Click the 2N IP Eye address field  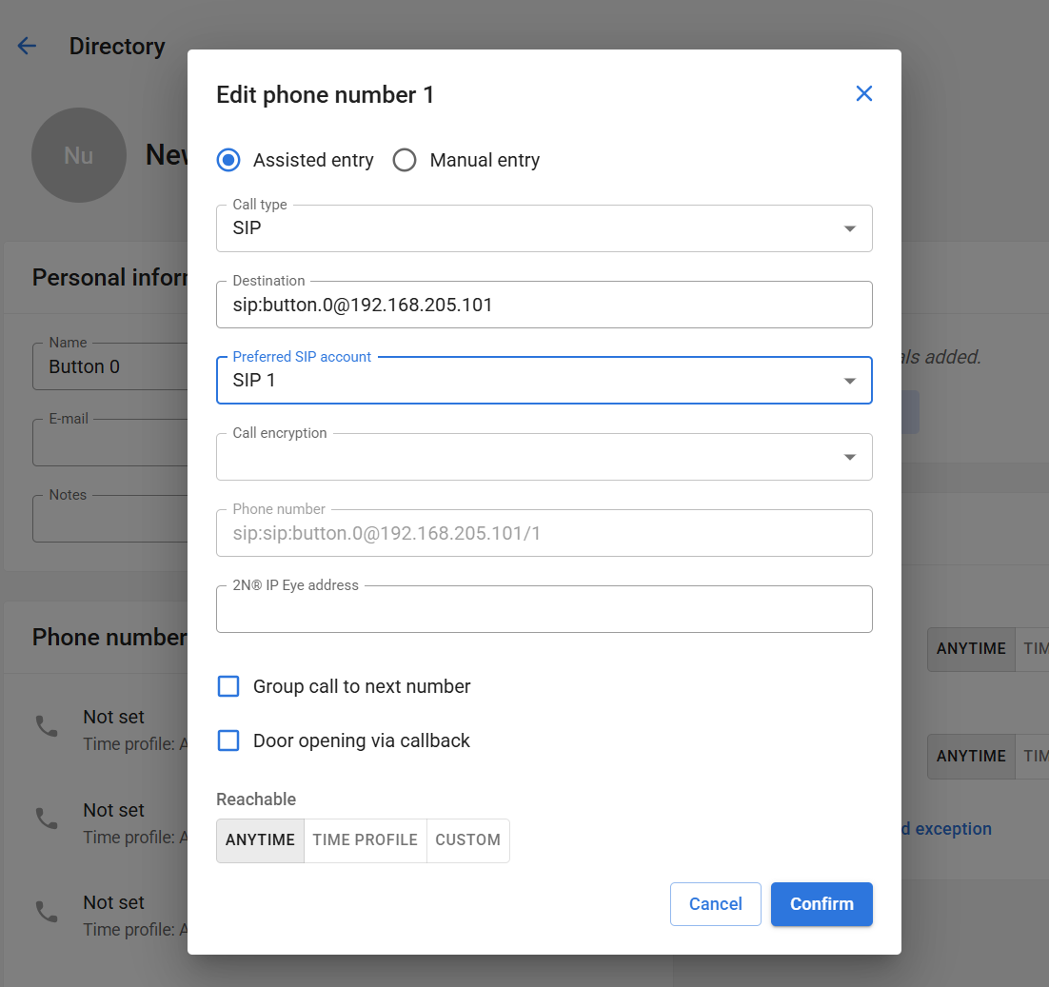click(544, 609)
